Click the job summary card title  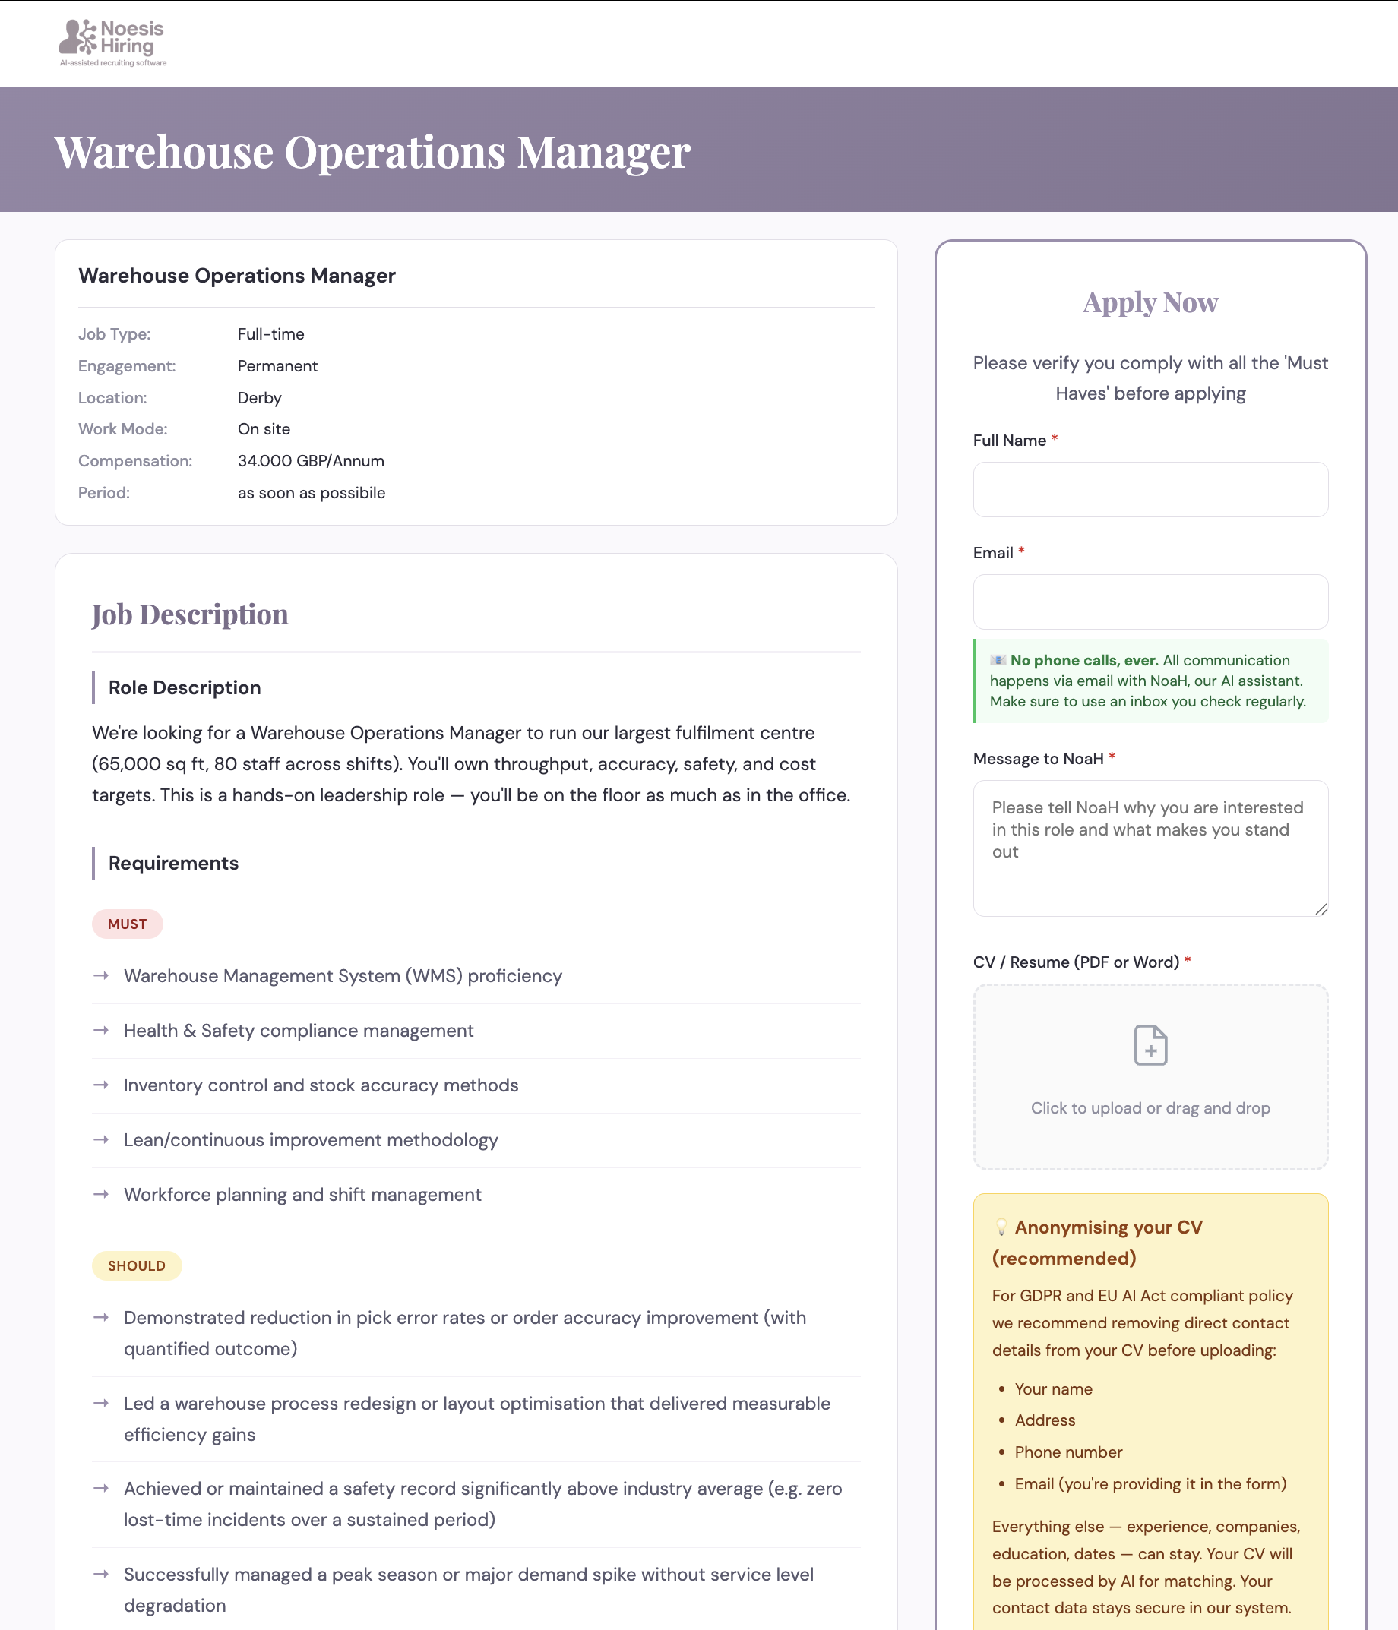tap(237, 275)
